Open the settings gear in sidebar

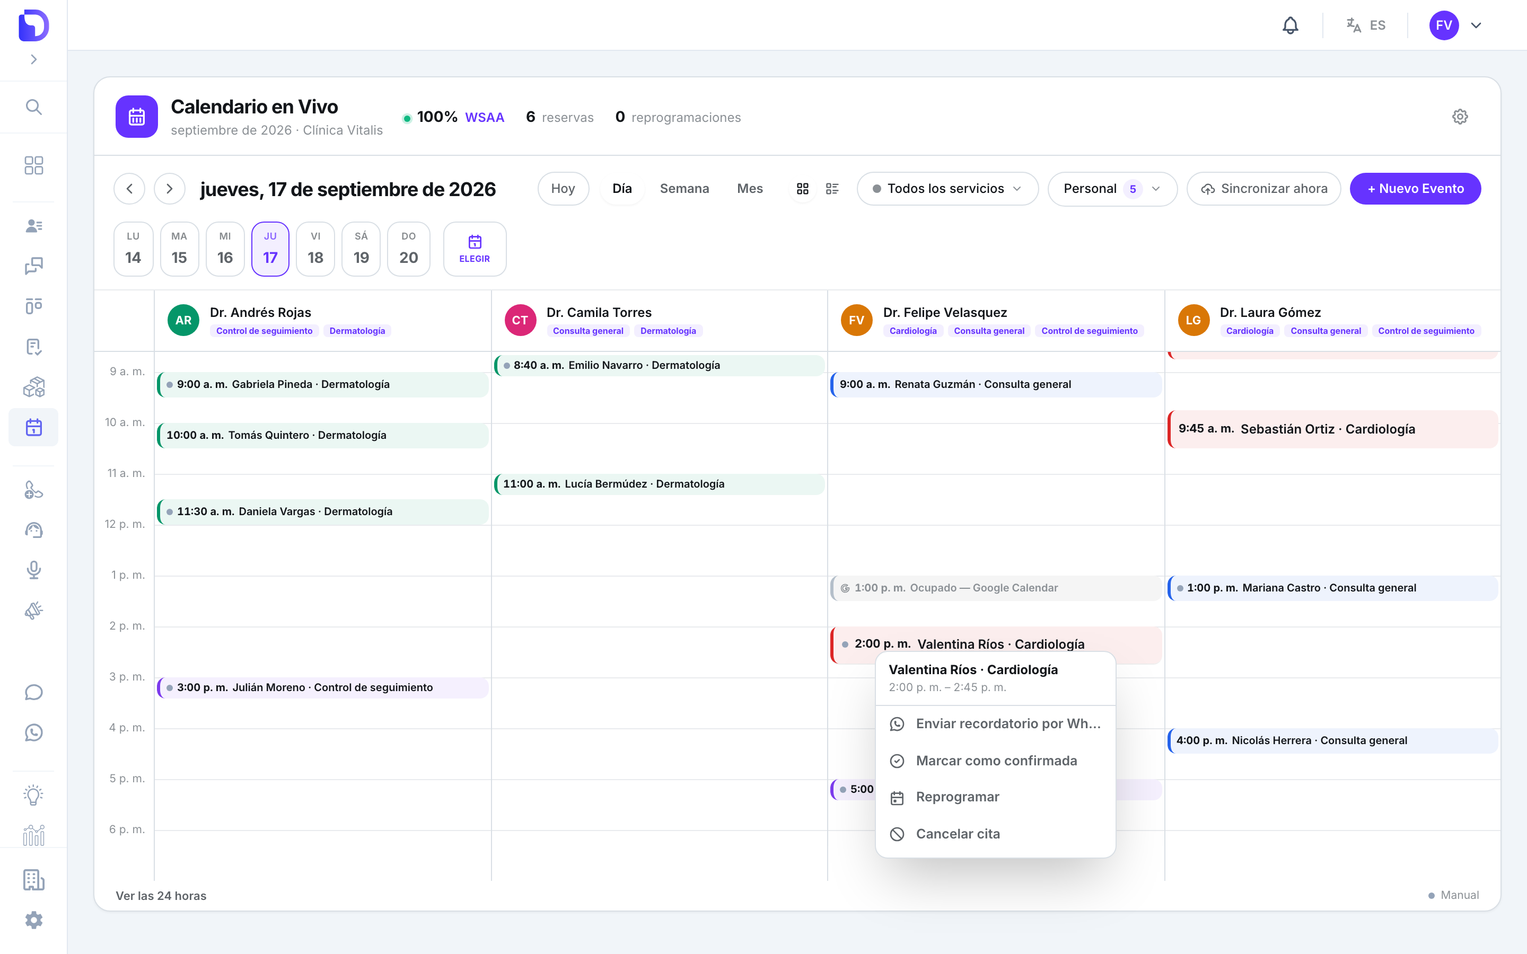33,920
